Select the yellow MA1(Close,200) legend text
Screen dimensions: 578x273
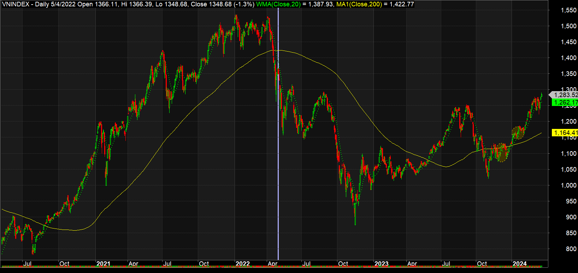click(x=359, y=4)
